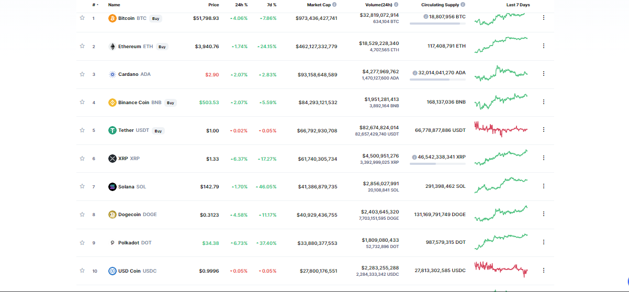Viewport: 629px width, 292px height.
Task: Open more options menu for Binance Coin row
Action: tap(544, 102)
